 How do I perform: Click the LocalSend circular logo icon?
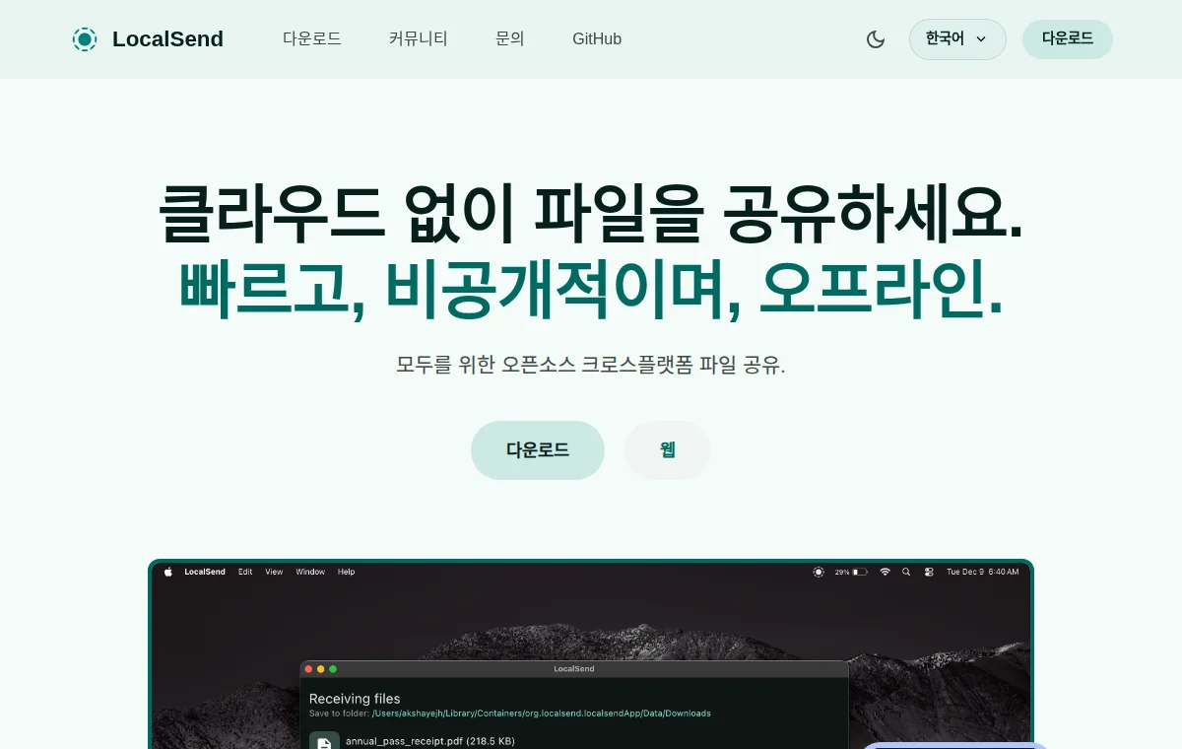pos(85,39)
